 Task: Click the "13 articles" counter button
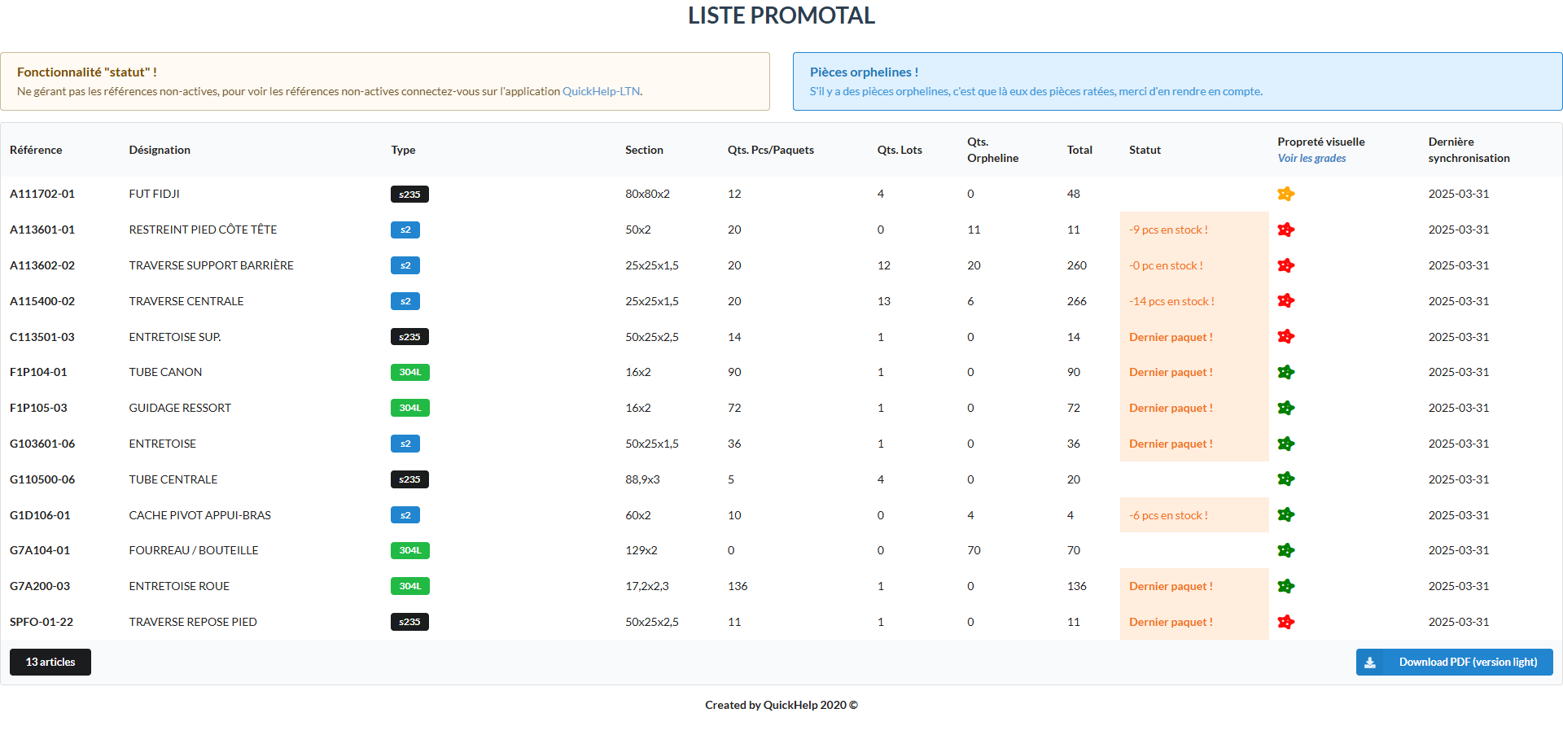pyautogui.click(x=50, y=662)
